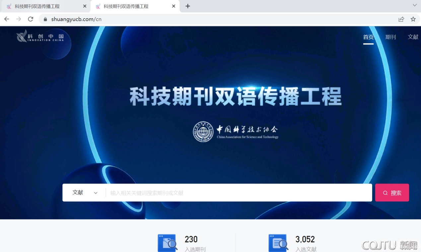Go to the 期刊 navigation item
The width and height of the screenshot is (421, 252).
pyautogui.click(x=390, y=37)
